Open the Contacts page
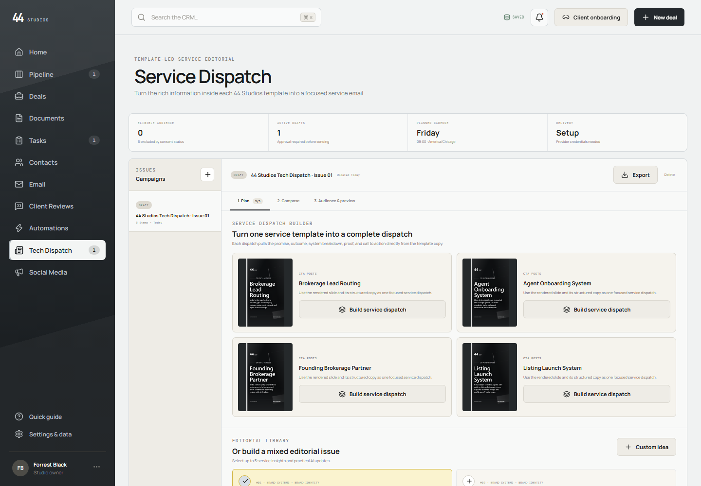The width and height of the screenshot is (701, 486). point(57,162)
